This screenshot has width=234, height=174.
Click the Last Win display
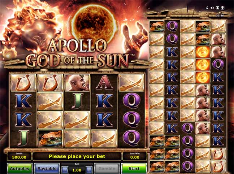[x=135, y=156]
